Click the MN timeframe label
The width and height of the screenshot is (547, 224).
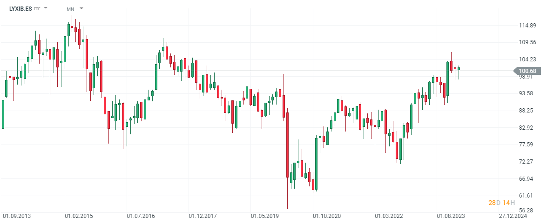(x=70, y=9)
